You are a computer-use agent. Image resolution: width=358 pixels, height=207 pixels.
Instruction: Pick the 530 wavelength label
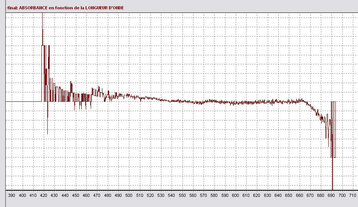(161, 195)
